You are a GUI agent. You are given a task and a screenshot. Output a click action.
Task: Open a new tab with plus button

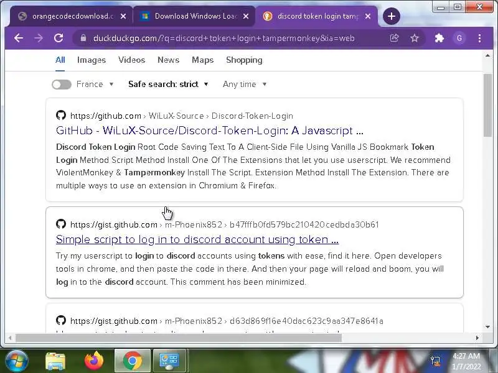pyautogui.click(x=392, y=16)
